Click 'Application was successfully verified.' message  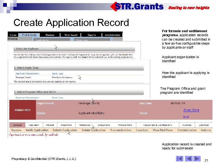[x=34, y=135]
